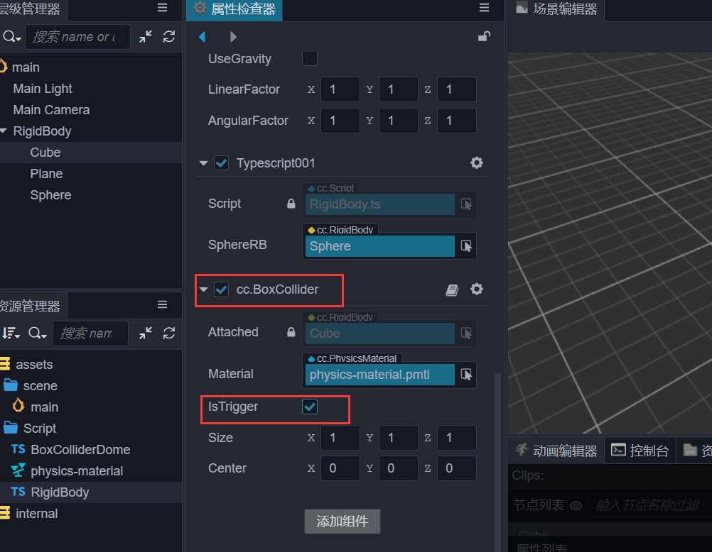Uncheck the cc.BoxCollider component checkbox
This screenshot has width=712, height=552.
coord(221,289)
